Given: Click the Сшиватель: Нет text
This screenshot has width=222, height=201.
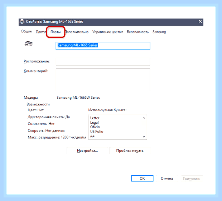Looking at the screenshot, I should pos(41,124).
